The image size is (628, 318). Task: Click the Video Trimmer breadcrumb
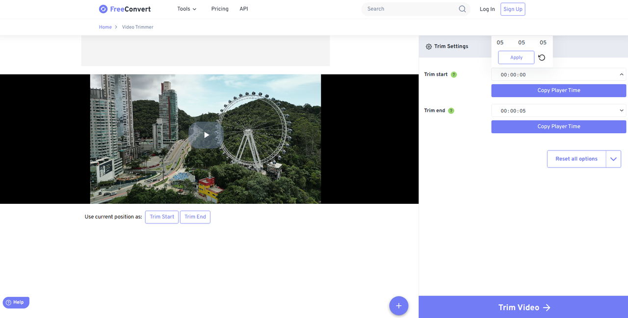point(138,27)
